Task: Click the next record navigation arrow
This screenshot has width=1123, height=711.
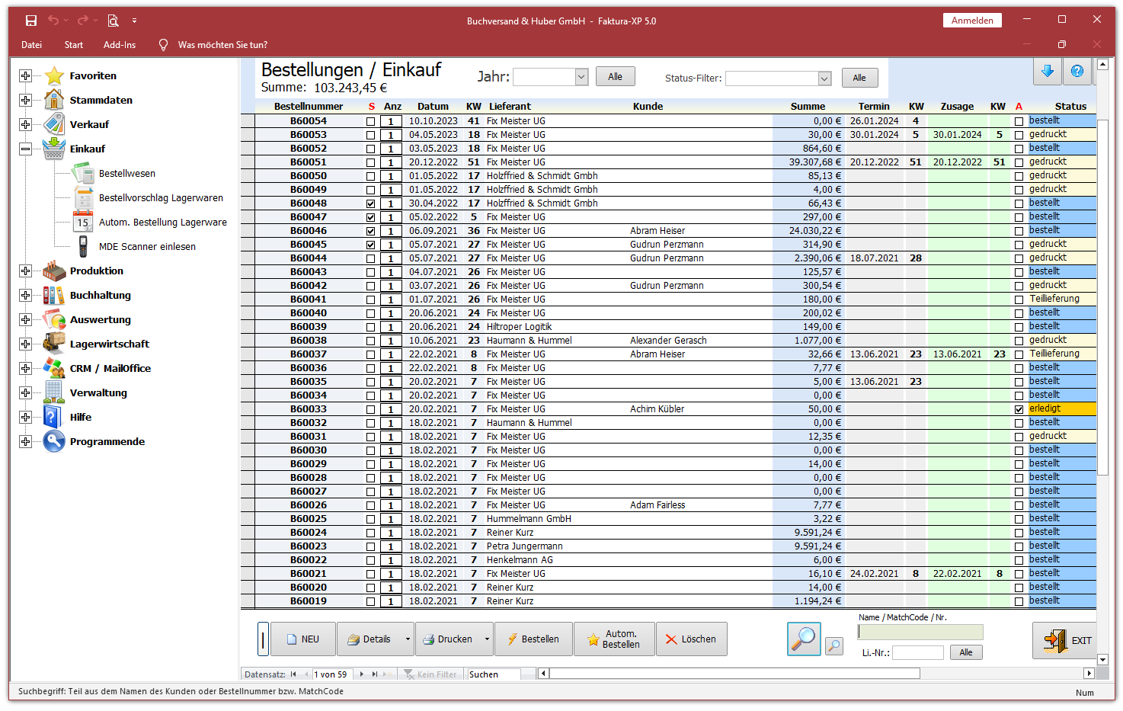Action: click(362, 674)
